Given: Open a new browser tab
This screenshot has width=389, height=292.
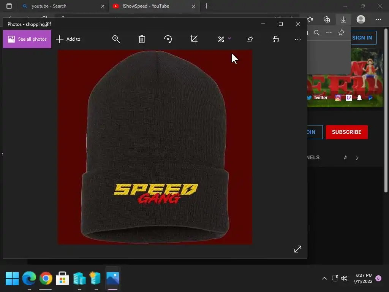Looking at the screenshot, I should 206,6.
